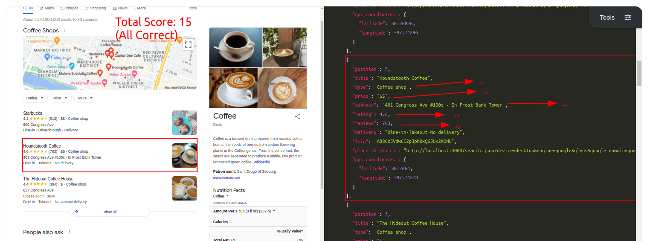Open the USDA source link
The width and height of the screenshot is (650, 241).
click(x=242, y=203)
